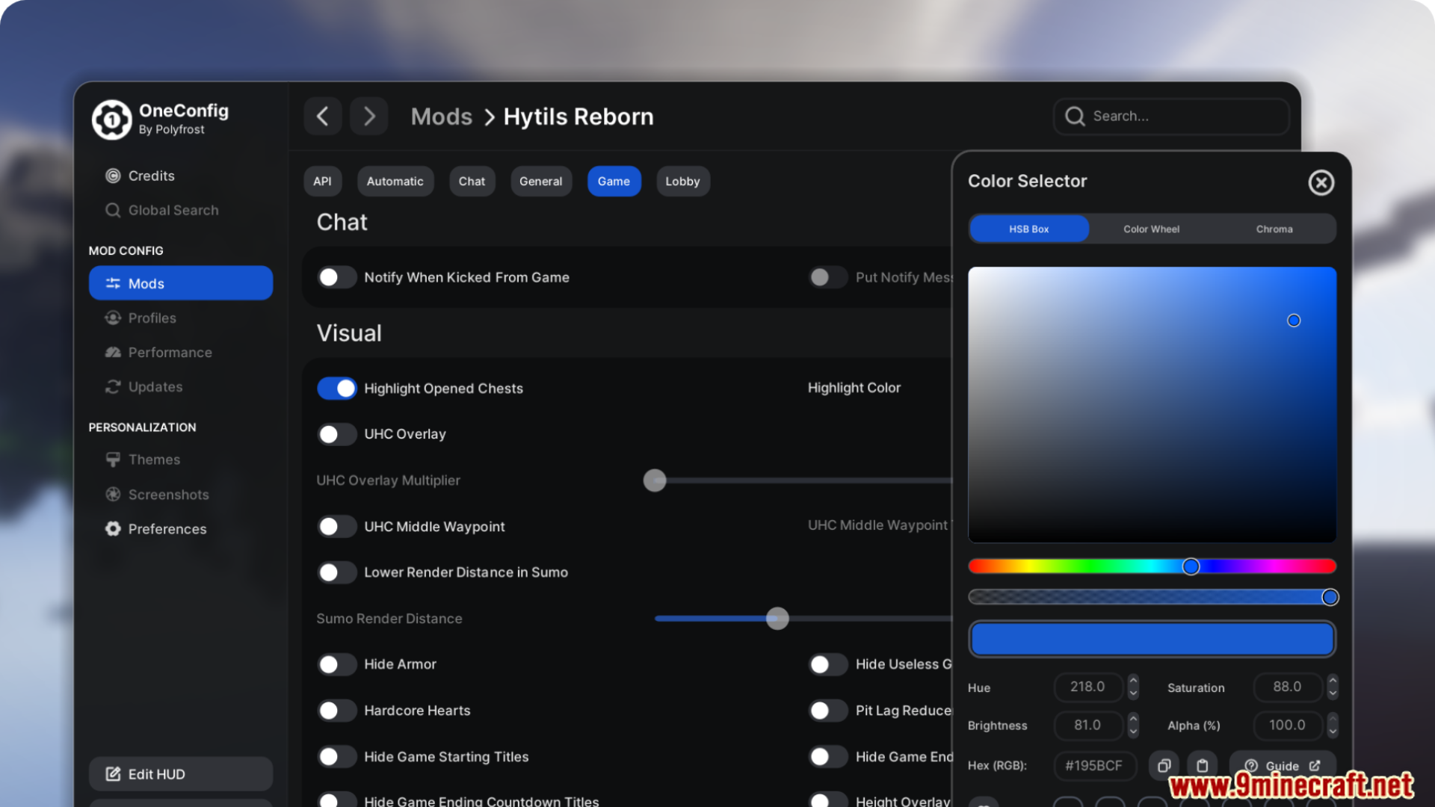Open the Themes section

tap(143, 460)
